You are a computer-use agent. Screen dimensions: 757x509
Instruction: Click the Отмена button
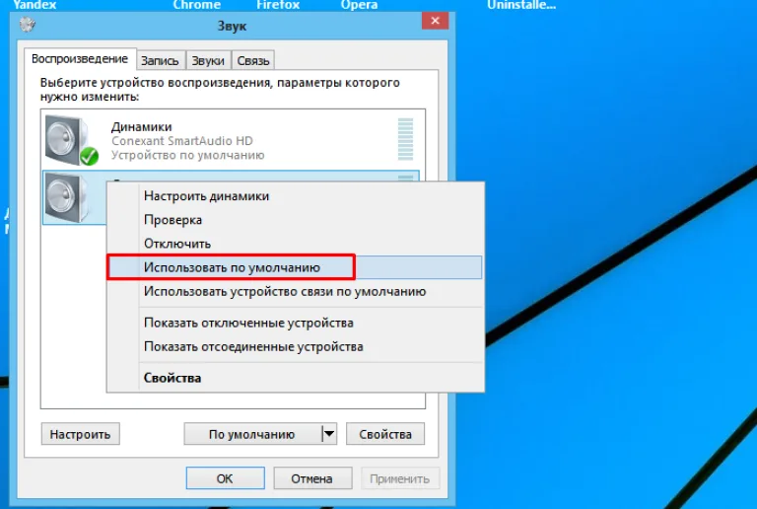[312, 478]
